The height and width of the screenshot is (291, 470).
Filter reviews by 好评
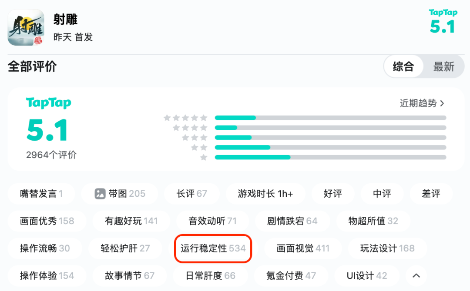click(x=333, y=194)
